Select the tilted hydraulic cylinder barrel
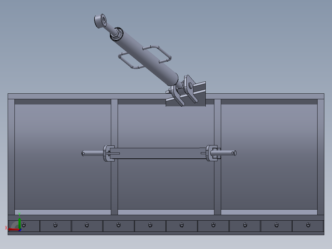Viewport: 332px width, 249px height. tap(146, 57)
